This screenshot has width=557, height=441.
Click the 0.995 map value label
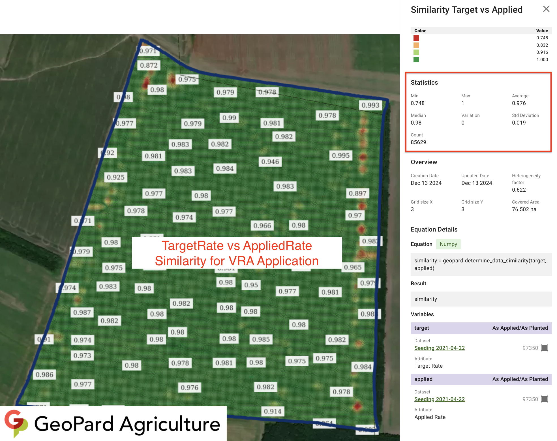point(340,155)
